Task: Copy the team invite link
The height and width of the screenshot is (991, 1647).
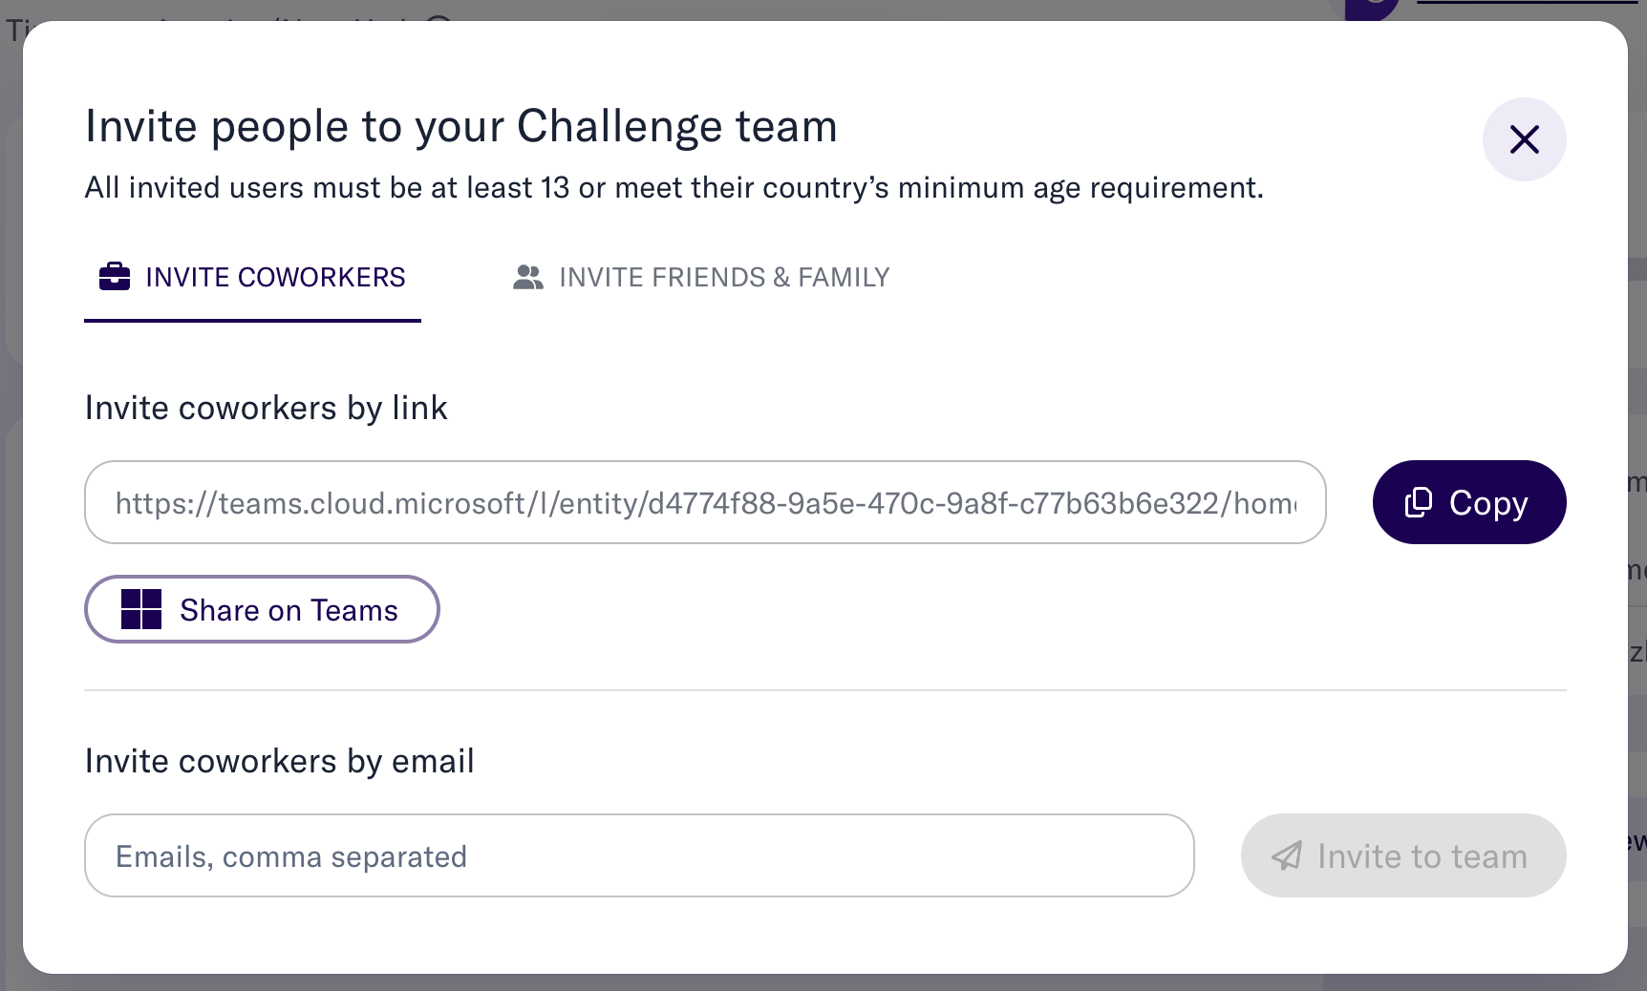Action: (1469, 502)
